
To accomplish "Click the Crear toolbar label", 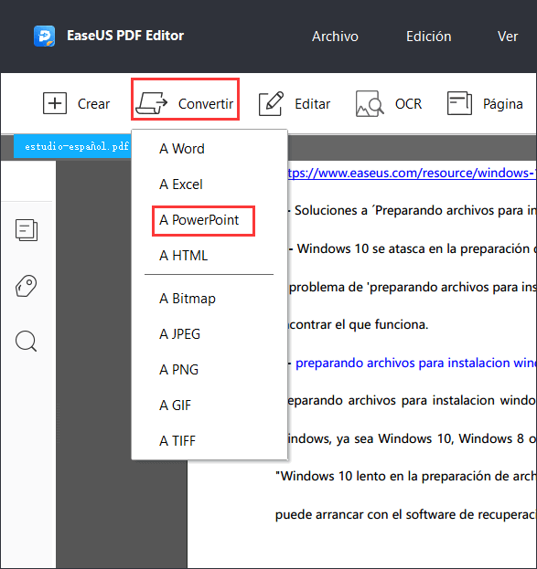I will click(x=93, y=104).
